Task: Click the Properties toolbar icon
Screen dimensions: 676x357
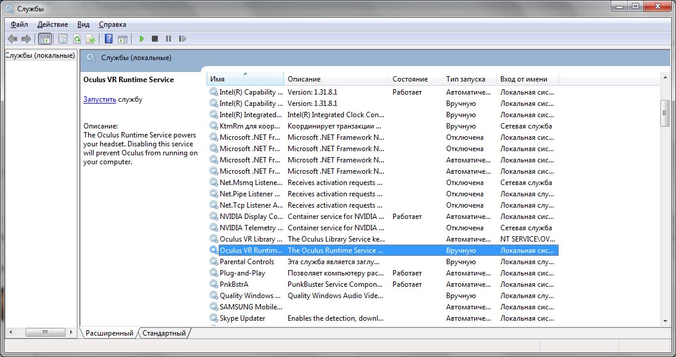Action: pos(63,39)
